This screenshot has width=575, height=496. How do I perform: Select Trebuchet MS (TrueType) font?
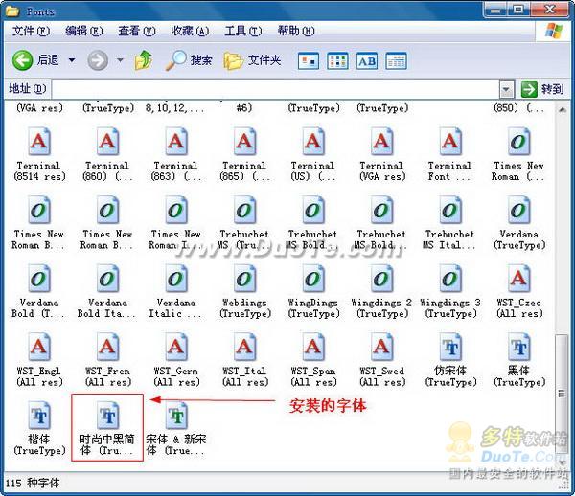244,223
